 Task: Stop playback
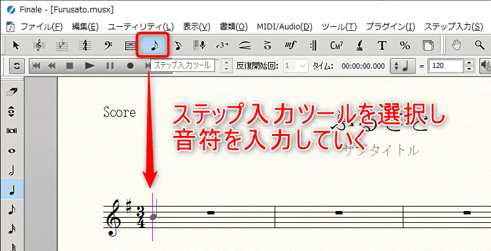70,66
